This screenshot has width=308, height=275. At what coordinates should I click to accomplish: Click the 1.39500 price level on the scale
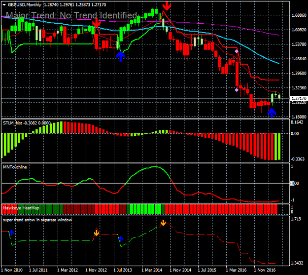(x=299, y=73)
